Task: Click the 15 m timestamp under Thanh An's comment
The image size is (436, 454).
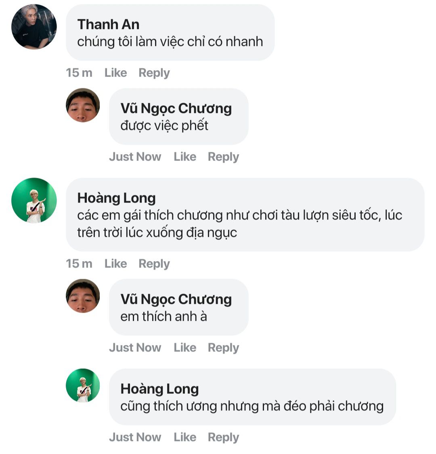Action: click(x=79, y=73)
